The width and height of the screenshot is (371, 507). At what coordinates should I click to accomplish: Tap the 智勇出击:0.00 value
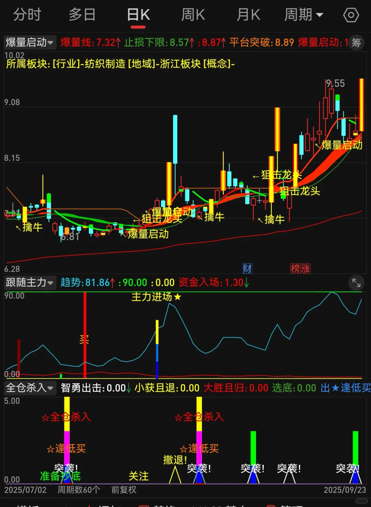click(x=96, y=388)
